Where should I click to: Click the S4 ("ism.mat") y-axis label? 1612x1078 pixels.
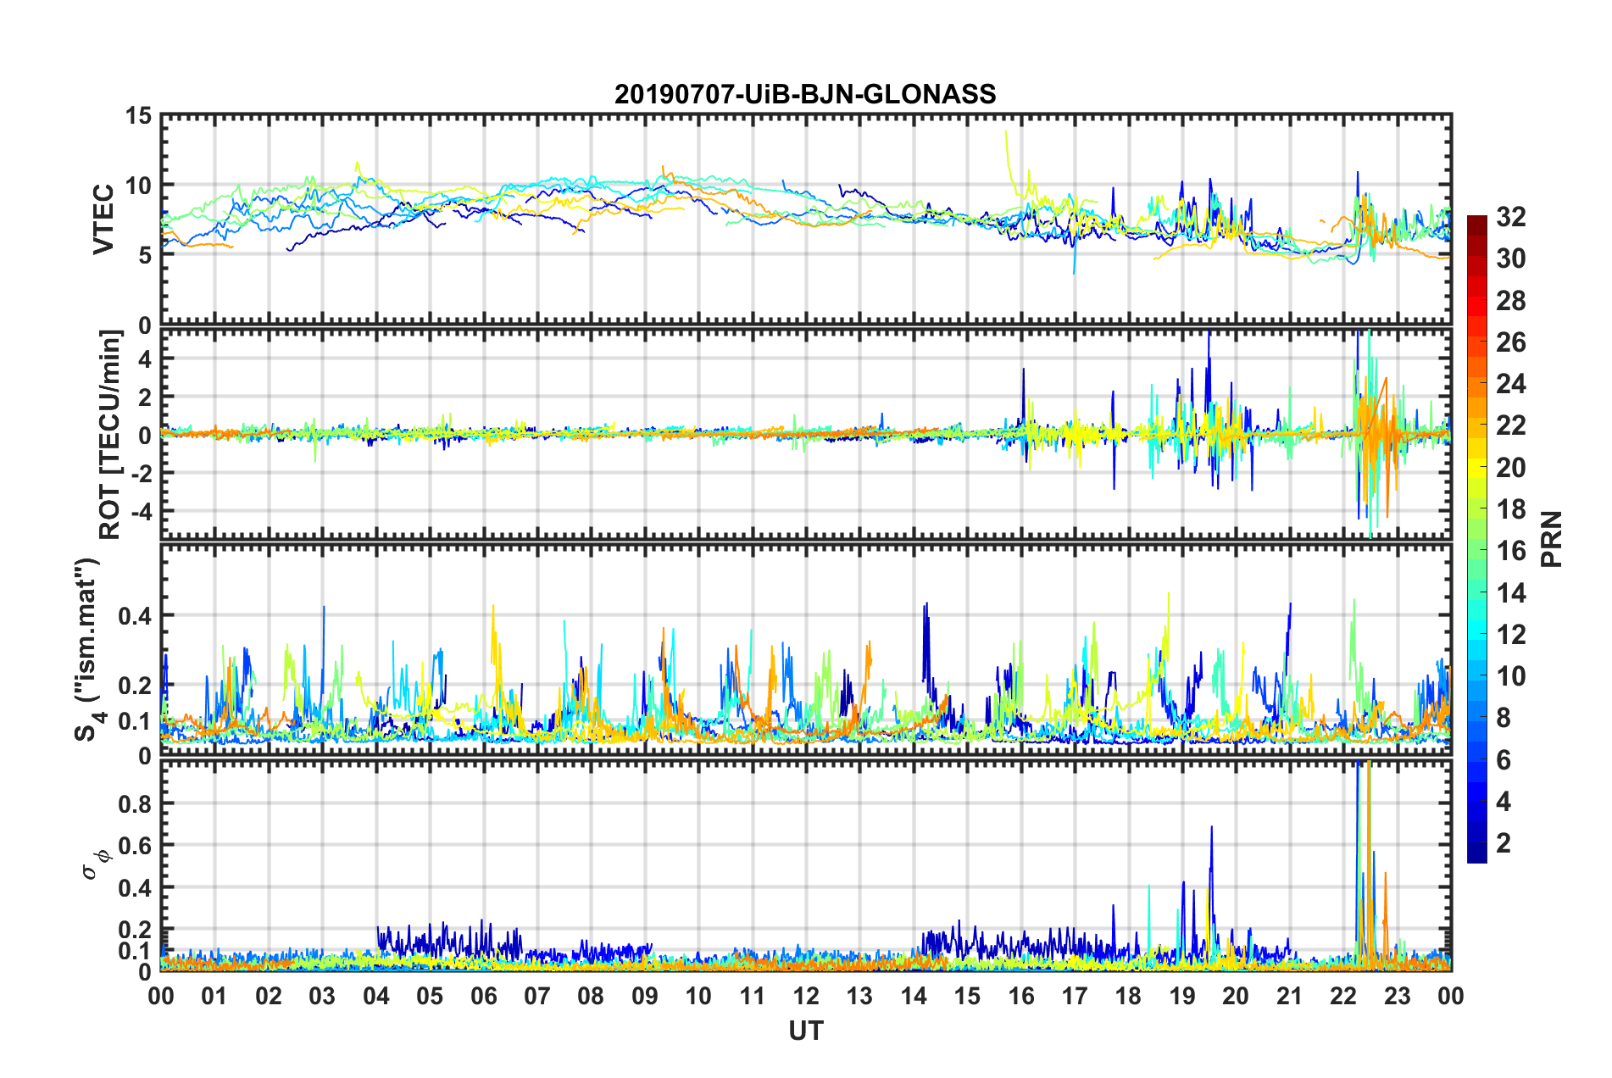pyautogui.click(x=87, y=649)
